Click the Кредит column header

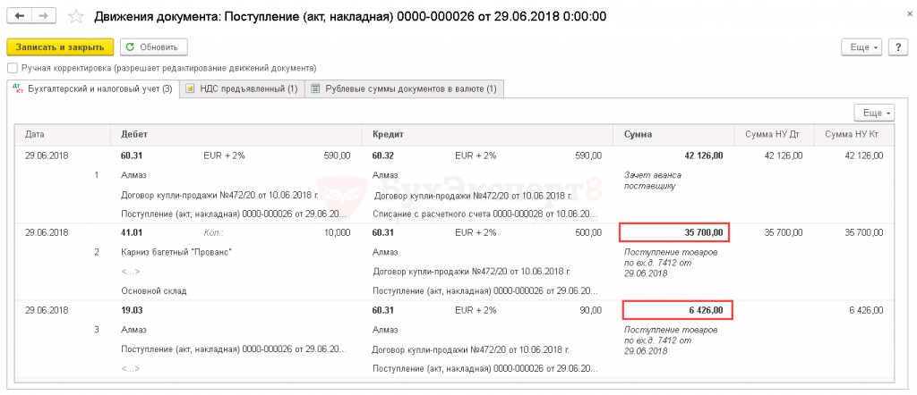(x=488, y=135)
